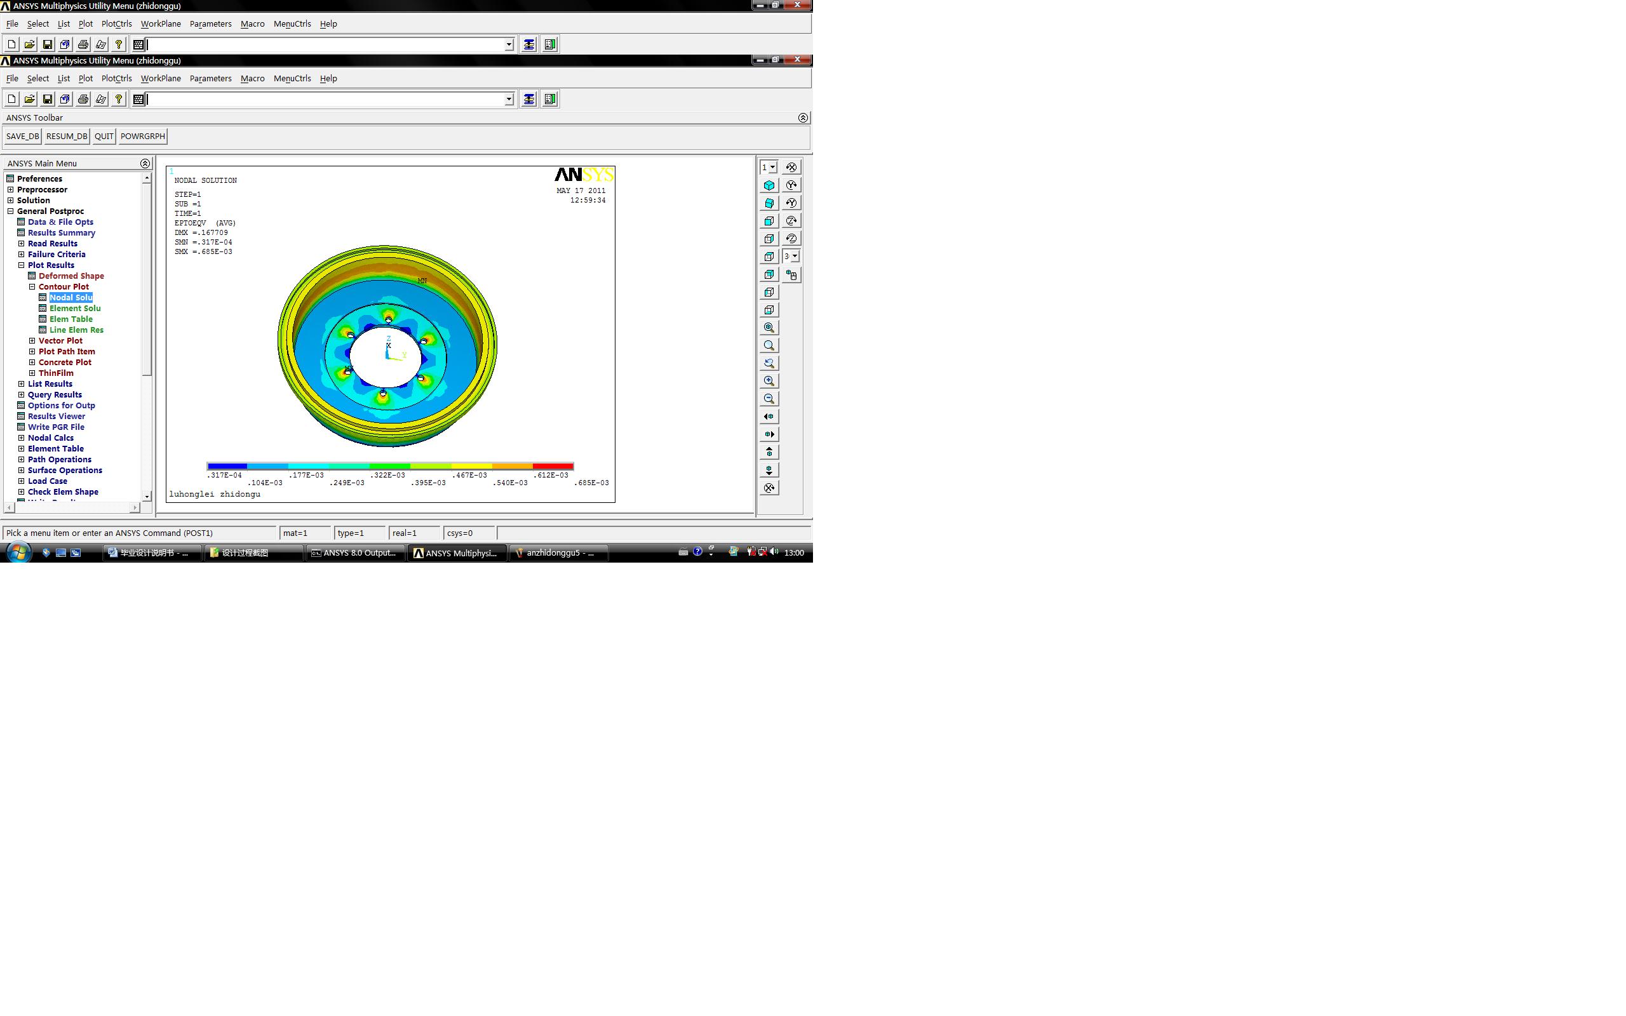Expand the Vector Plot tree node
This screenshot has height=1016, width=1626.
[x=32, y=341]
